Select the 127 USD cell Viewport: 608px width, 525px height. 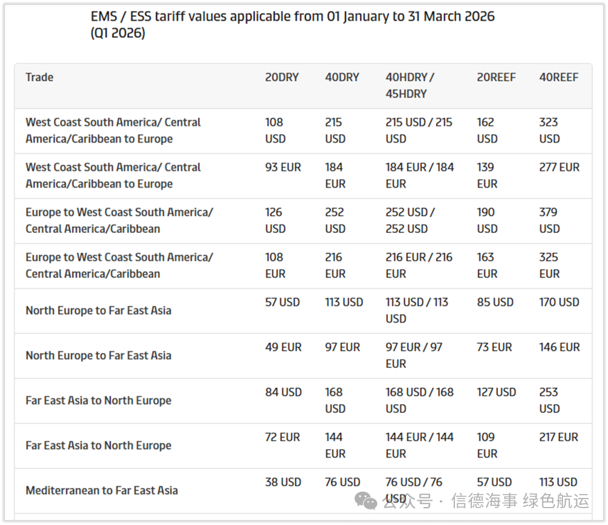tap(496, 392)
